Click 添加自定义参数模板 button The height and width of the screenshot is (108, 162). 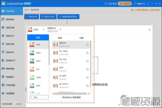click(71, 97)
